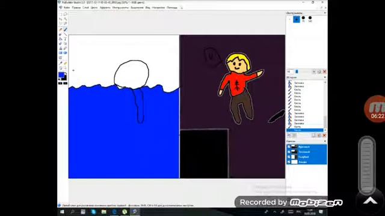This screenshot has width=385, height=216.
Task: Open Microsoft Edge from the taskbar
Action: click(x=114, y=212)
